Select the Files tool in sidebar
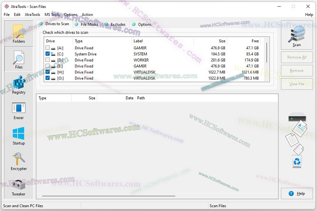Viewport: 317px width, 211px height. (18, 59)
